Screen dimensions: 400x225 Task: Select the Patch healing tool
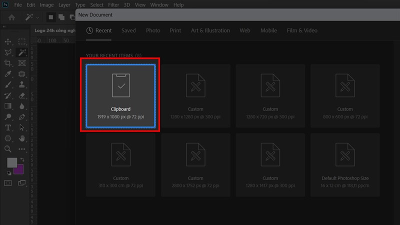coord(21,74)
